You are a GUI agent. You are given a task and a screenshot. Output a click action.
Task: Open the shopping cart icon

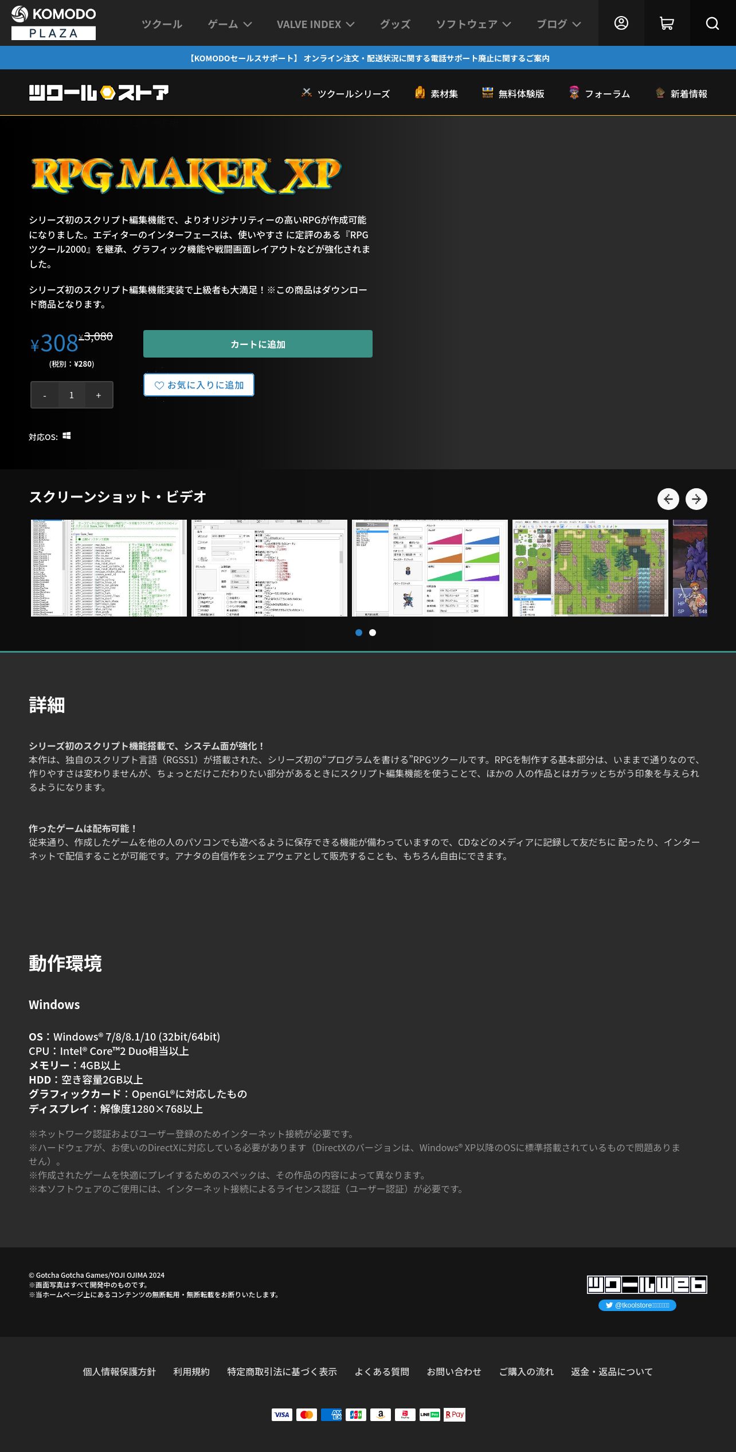pyautogui.click(x=667, y=23)
